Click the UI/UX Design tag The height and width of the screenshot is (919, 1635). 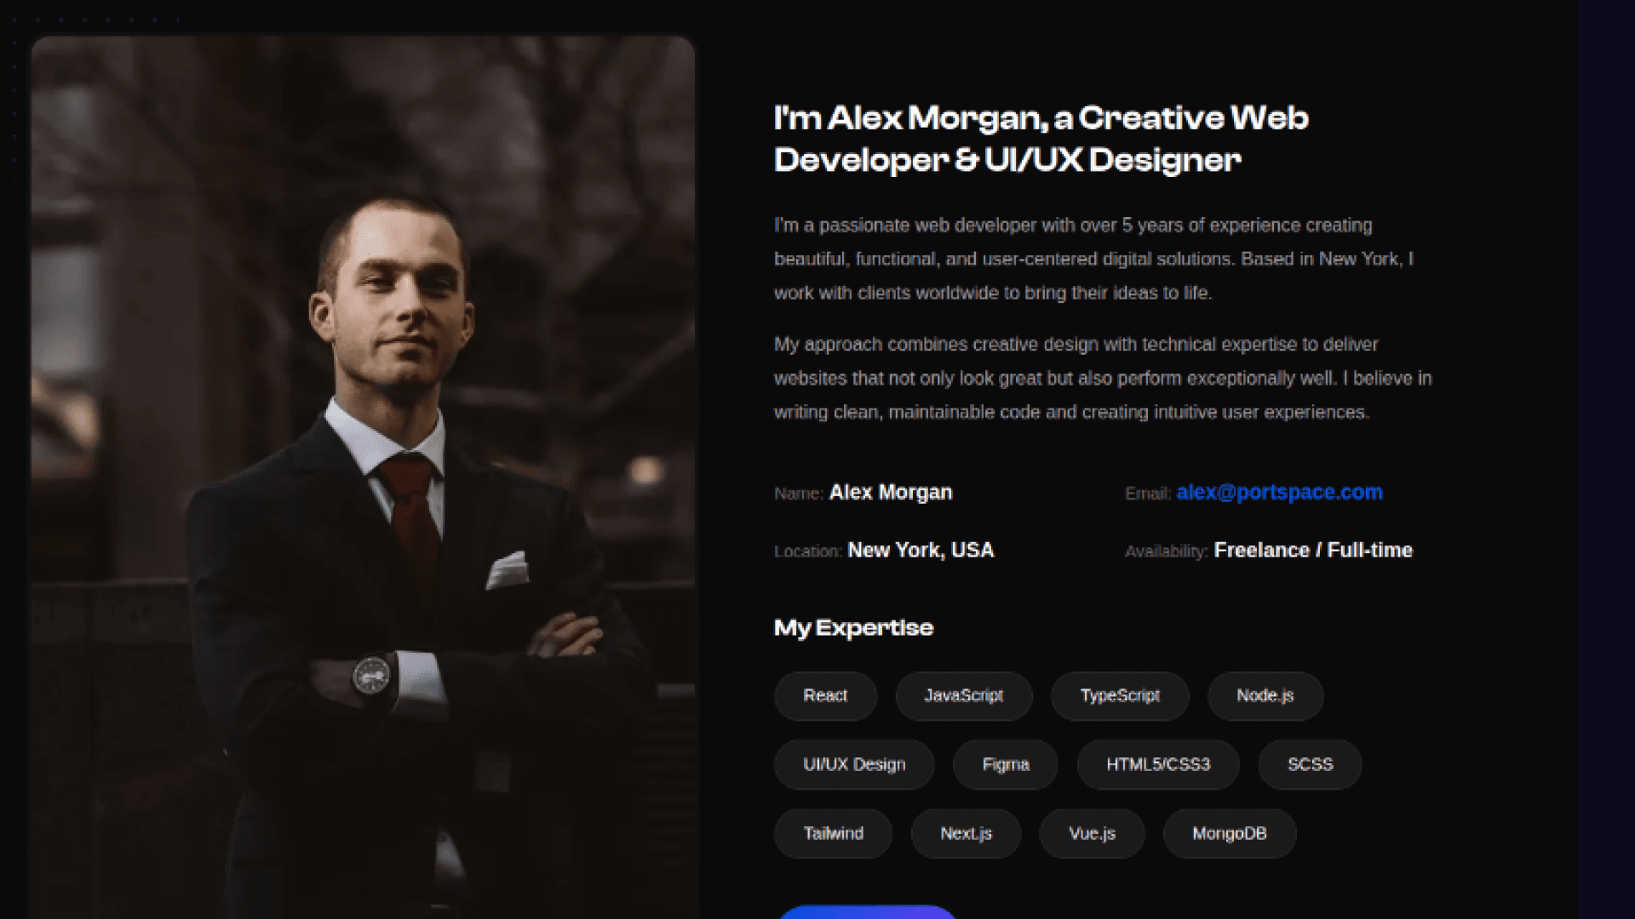pos(854,765)
